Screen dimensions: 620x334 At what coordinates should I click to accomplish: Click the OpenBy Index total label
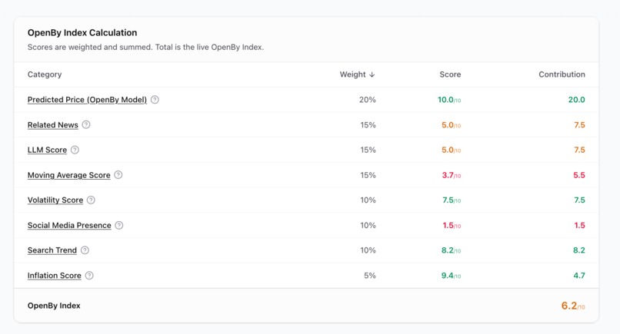[54, 306]
